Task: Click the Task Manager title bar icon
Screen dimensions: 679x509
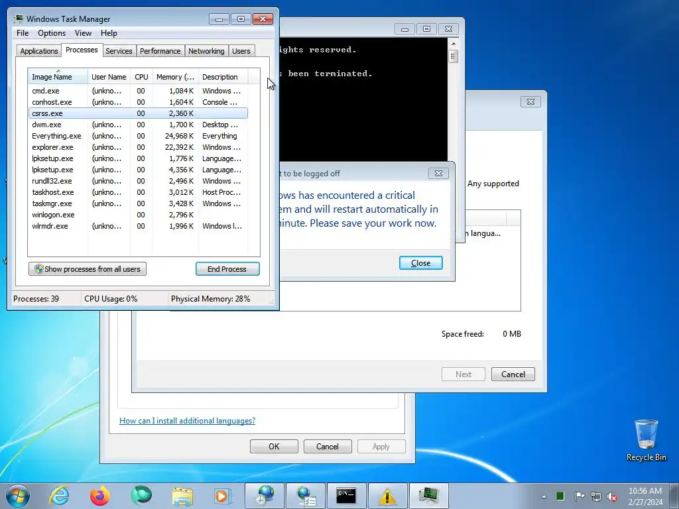Action: 19,19
